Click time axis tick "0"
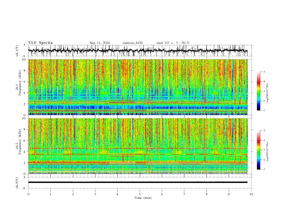The height and width of the screenshot is (218, 283). pos(28,194)
